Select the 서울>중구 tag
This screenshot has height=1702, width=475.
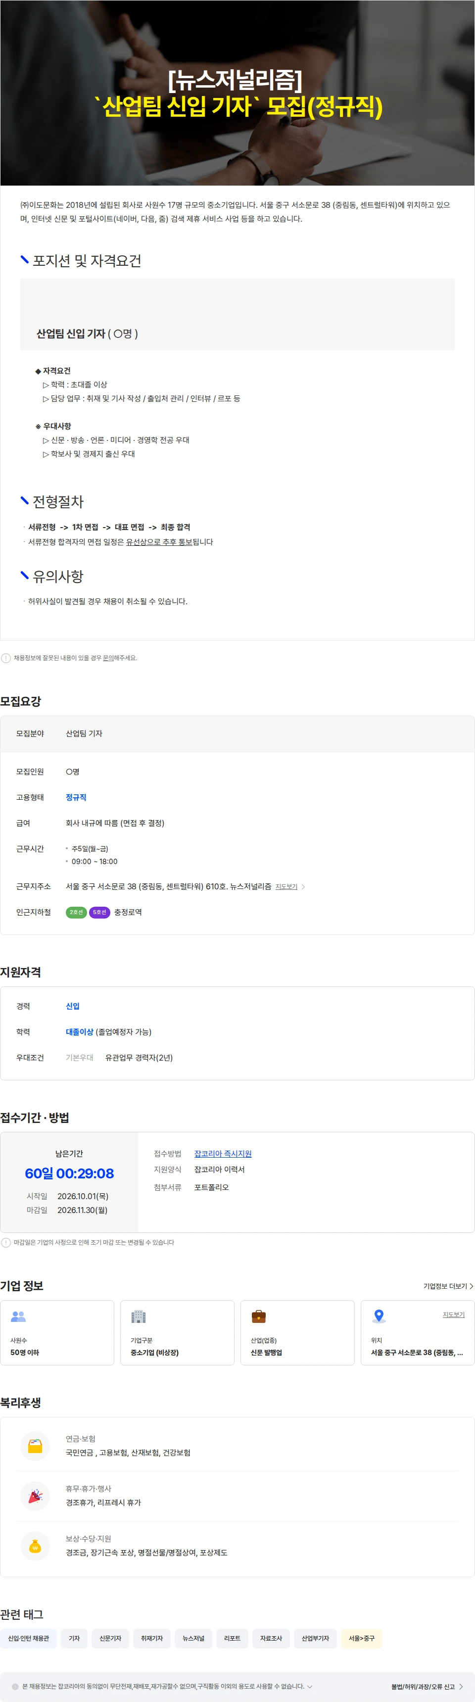pos(361,1638)
